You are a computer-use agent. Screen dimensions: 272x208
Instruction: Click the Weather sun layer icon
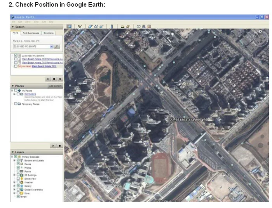pos(22,182)
